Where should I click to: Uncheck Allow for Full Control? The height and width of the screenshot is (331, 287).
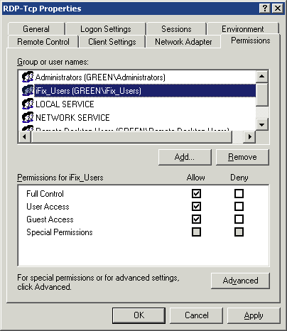click(x=196, y=193)
